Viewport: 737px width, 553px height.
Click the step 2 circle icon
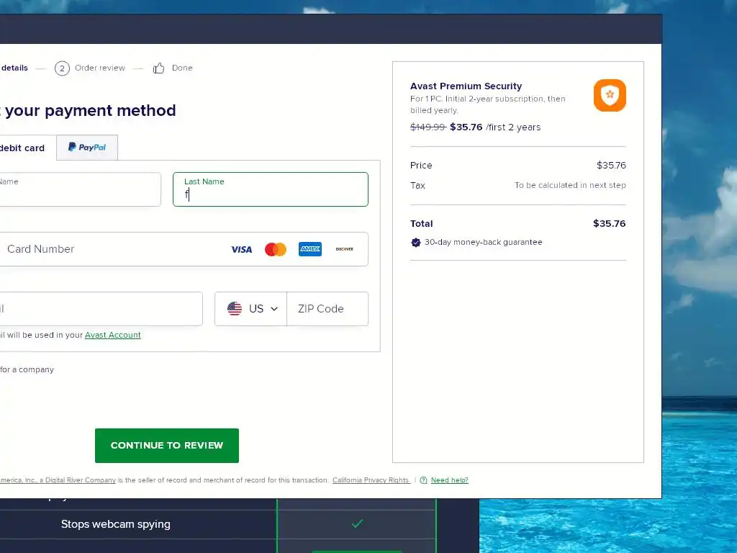(62, 68)
